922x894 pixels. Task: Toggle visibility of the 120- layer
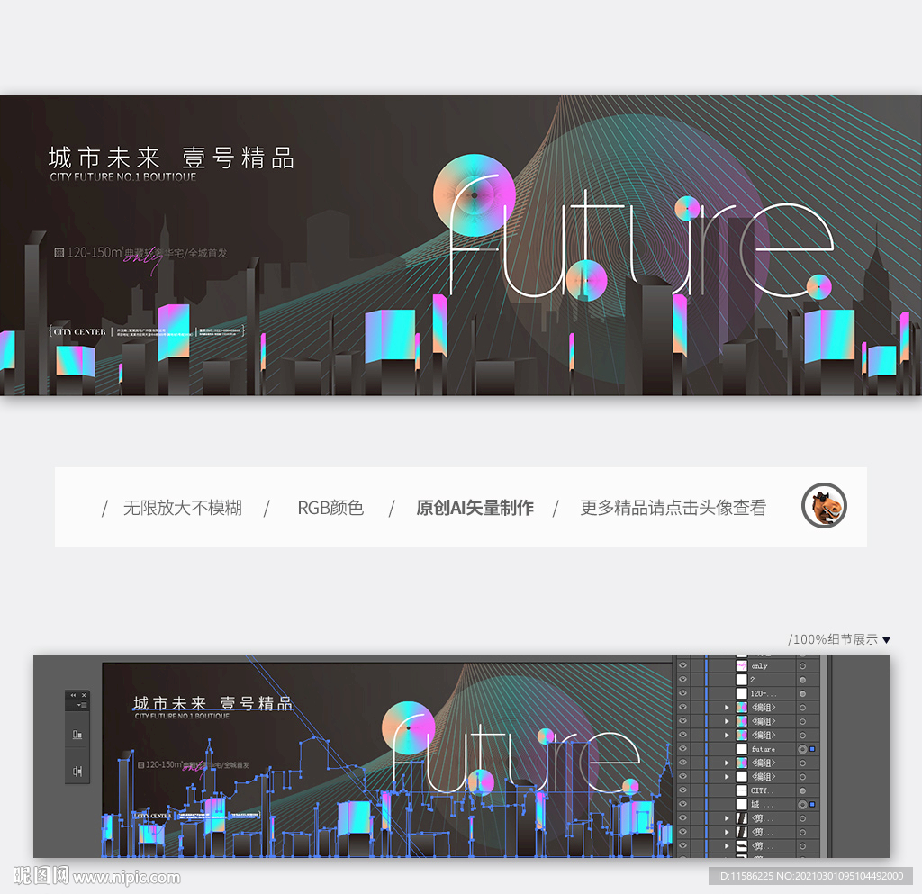(x=683, y=693)
